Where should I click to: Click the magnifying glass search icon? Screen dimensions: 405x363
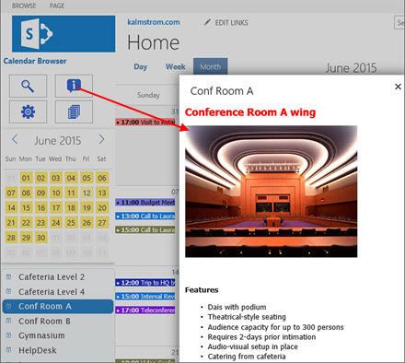[28, 86]
